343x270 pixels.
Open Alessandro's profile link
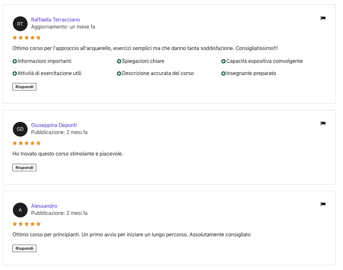tap(44, 206)
